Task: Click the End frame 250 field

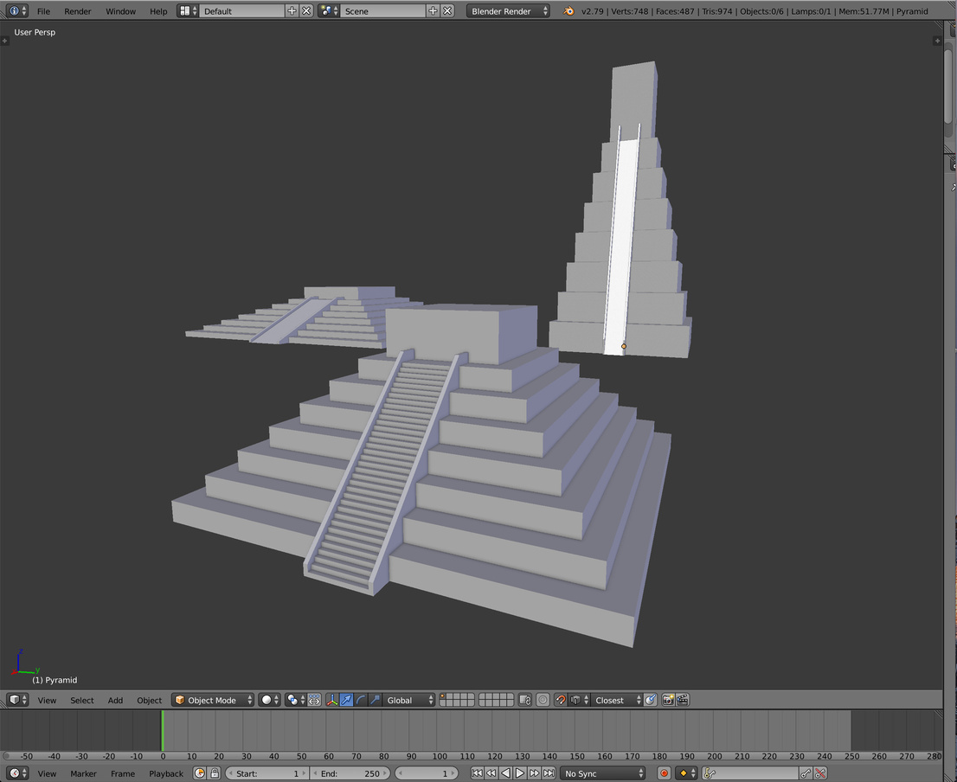Action: pyautogui.click(x=350, y=772)
